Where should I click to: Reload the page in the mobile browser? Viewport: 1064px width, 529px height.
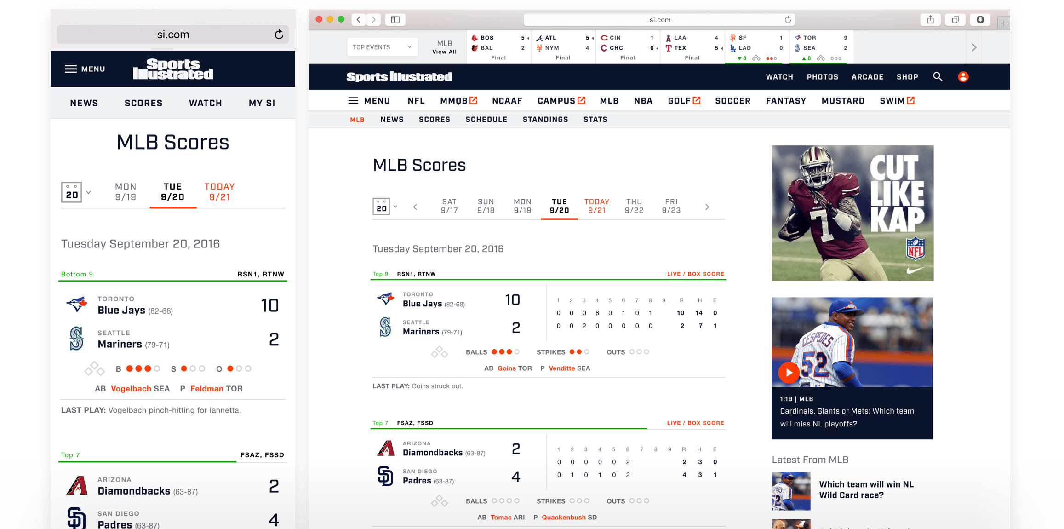pos(279,34)
